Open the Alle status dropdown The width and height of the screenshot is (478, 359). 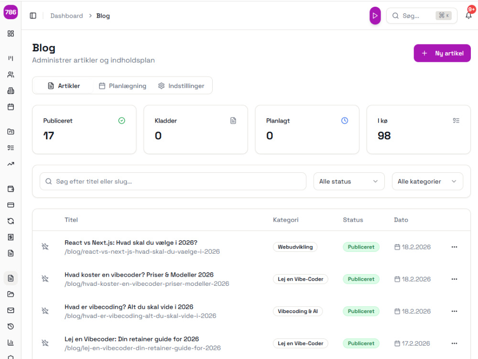pyautogui.click(x=349, y=181)
